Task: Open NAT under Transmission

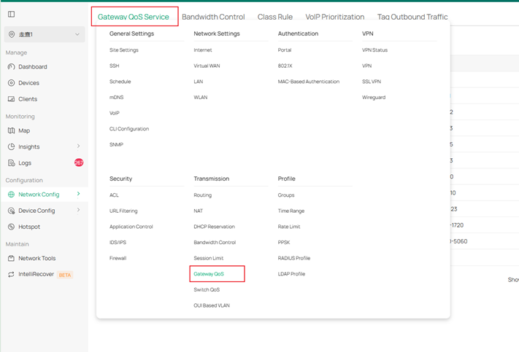Action: 199,211
